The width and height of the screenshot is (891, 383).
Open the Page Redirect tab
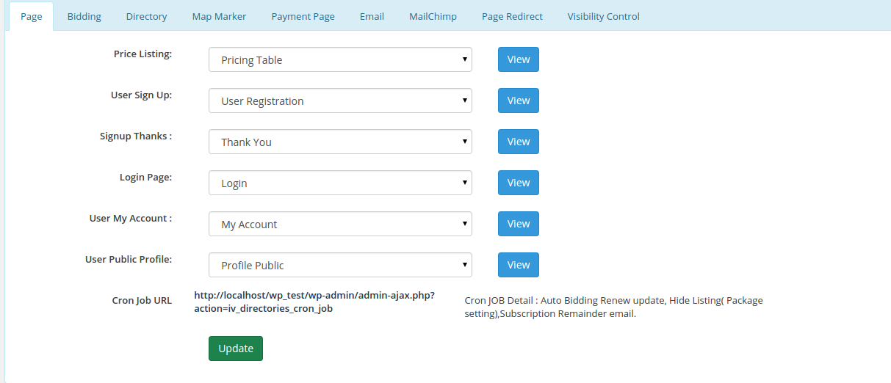click(512, 16)
